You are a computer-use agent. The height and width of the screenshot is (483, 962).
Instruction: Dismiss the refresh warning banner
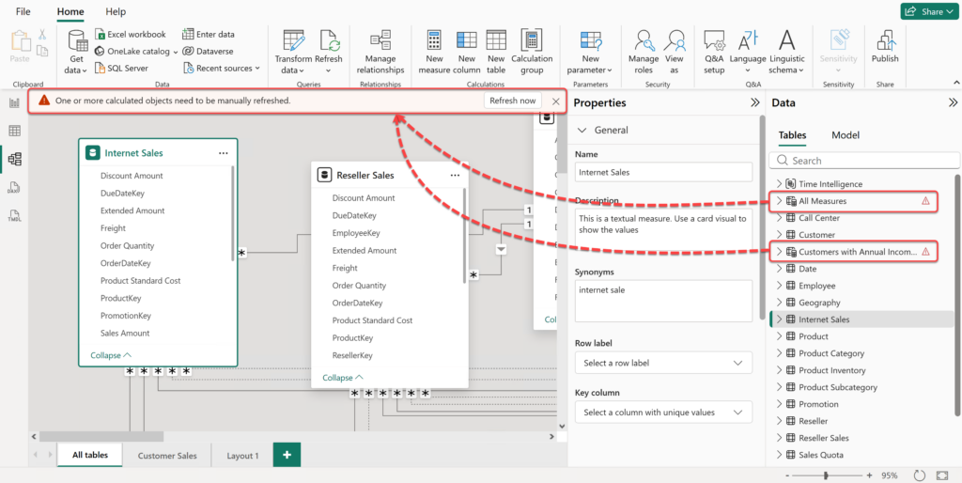[556, 101]
